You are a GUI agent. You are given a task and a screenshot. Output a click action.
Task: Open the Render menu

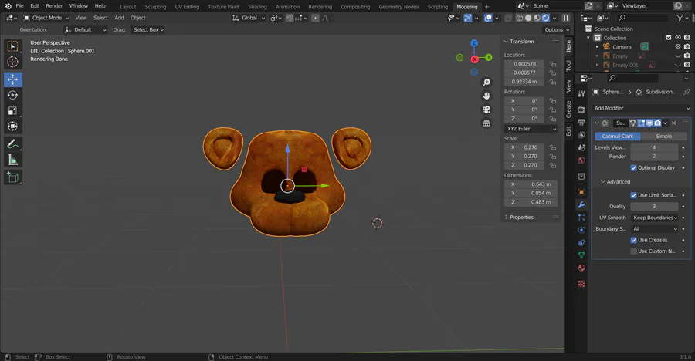(54, 5)
